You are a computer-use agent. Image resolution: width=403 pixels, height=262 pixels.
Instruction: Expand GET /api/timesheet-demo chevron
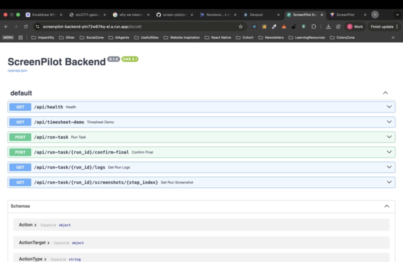pyautogui.click(x=389, y=122)
